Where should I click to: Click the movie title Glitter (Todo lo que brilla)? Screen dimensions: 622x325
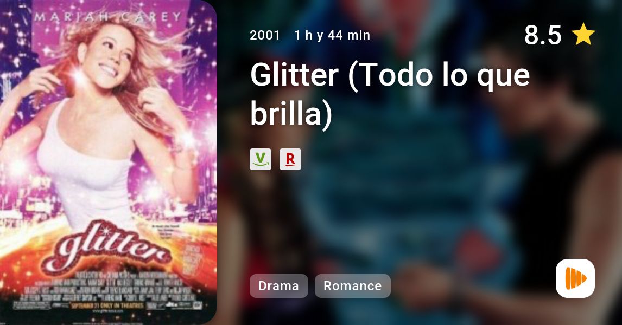390,94
